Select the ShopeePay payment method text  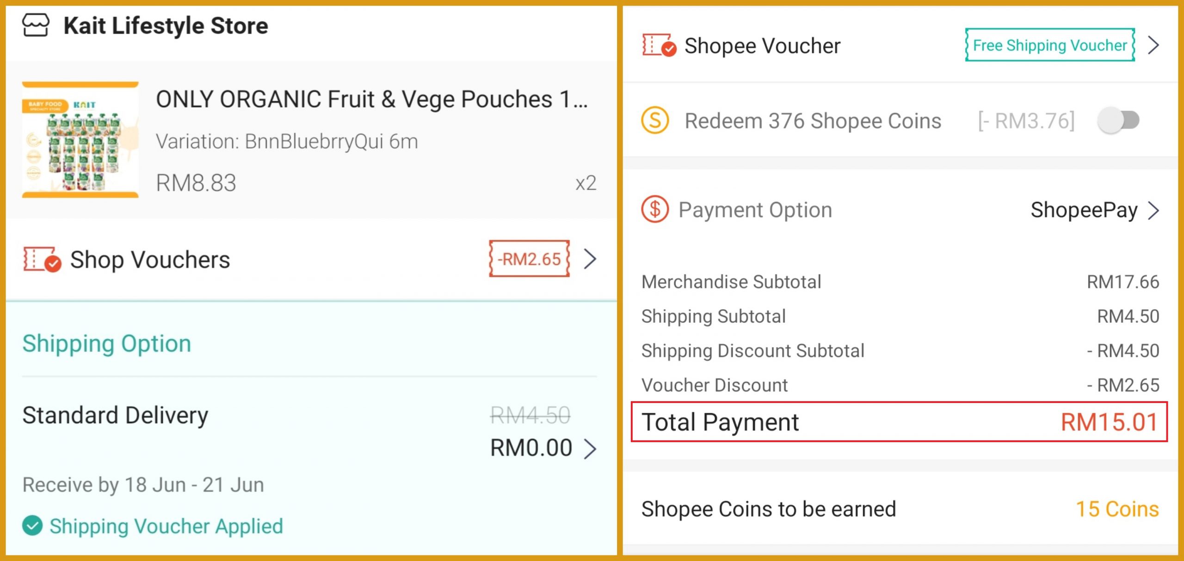pos(1084,210)
